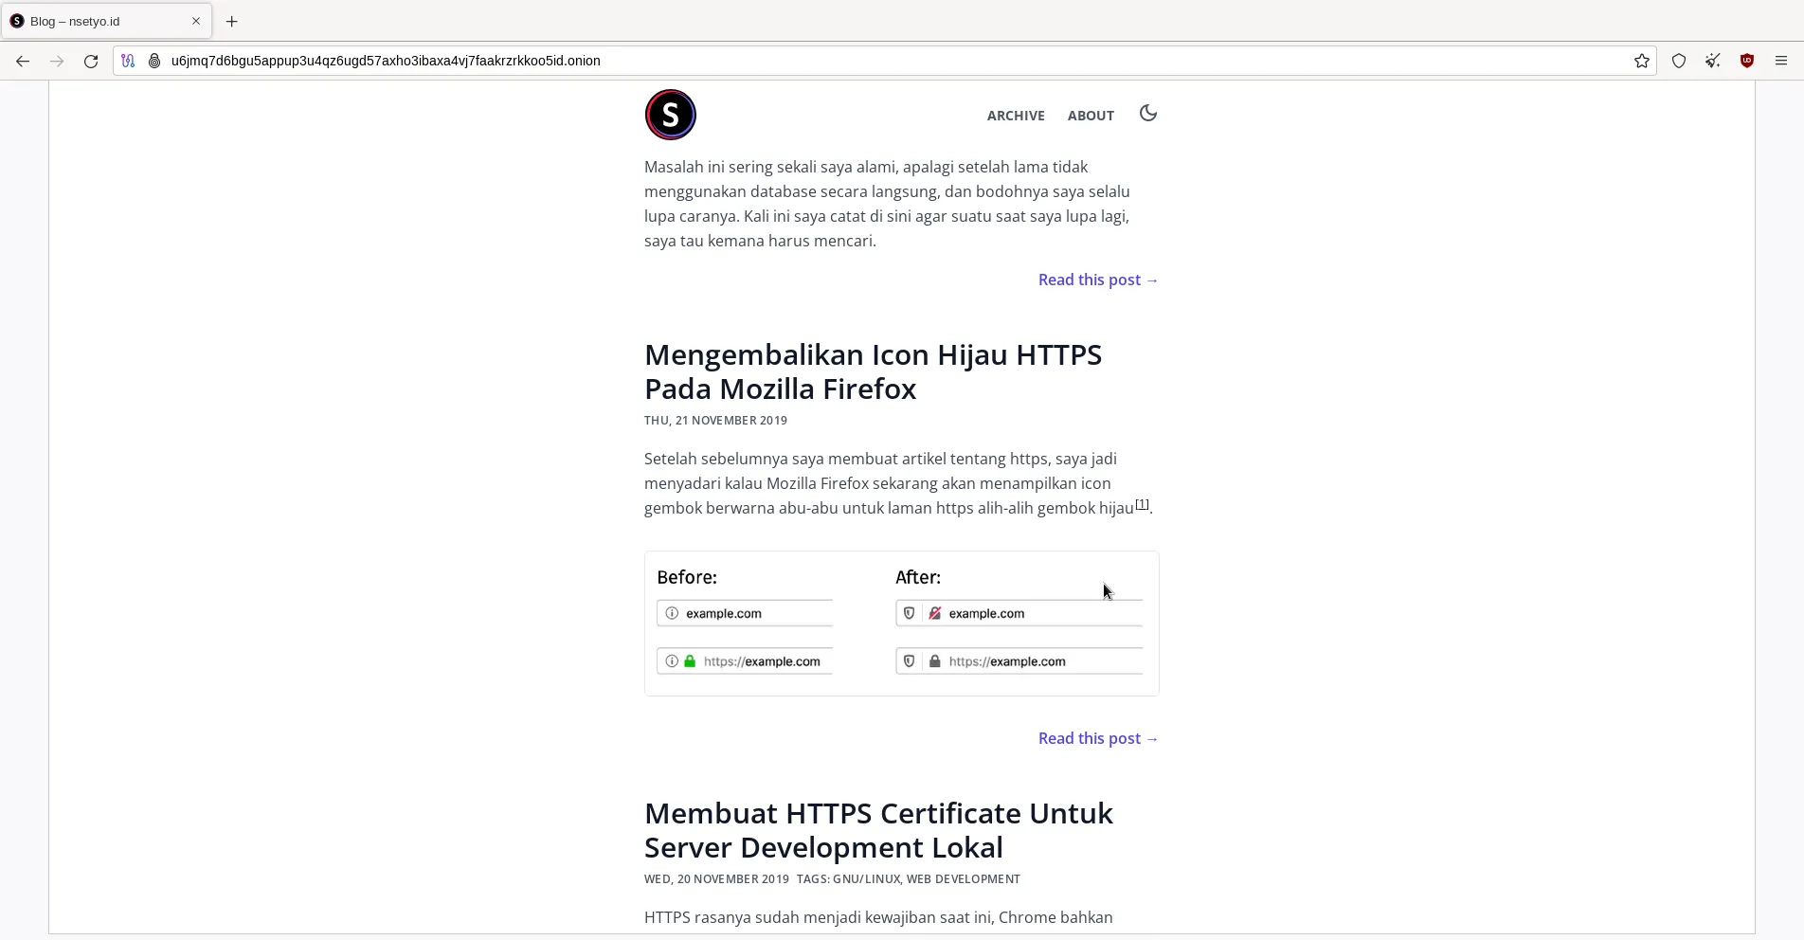Open the uBlock Origin extension icon
This screenshot has width=1804, height=940.
click(1746, 61)
